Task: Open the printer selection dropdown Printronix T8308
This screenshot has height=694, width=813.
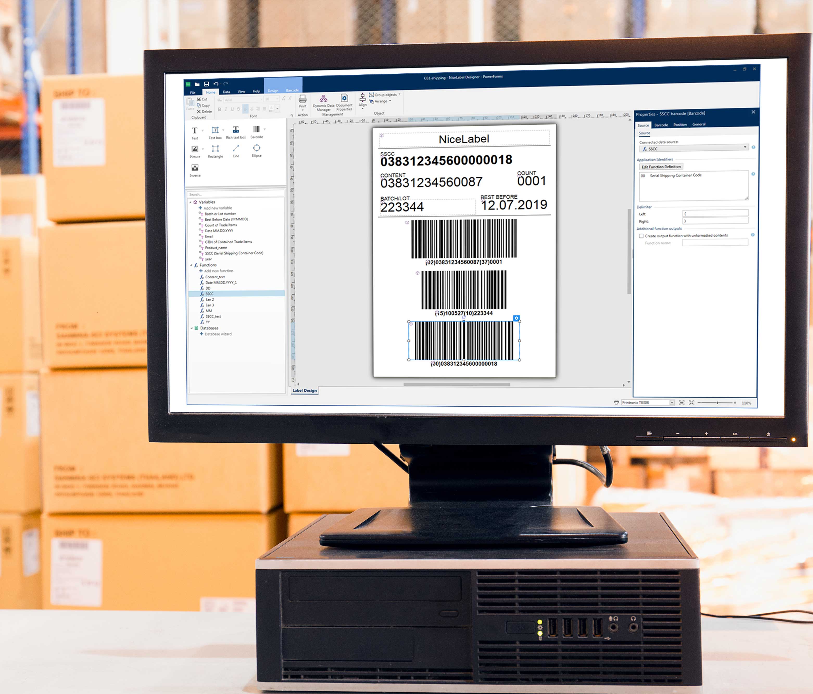Action: pyautogui.click(x=648, y=403)
